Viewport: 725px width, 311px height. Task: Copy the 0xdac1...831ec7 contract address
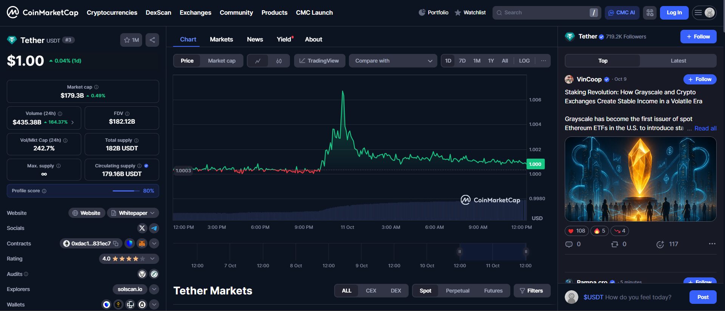(116, 244)
